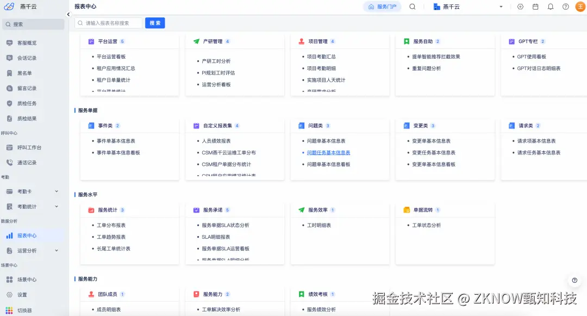The width and height of the screenshot is (587, 316).
Task: Open the 服务门户 button
Action: [x=382, y=7]
